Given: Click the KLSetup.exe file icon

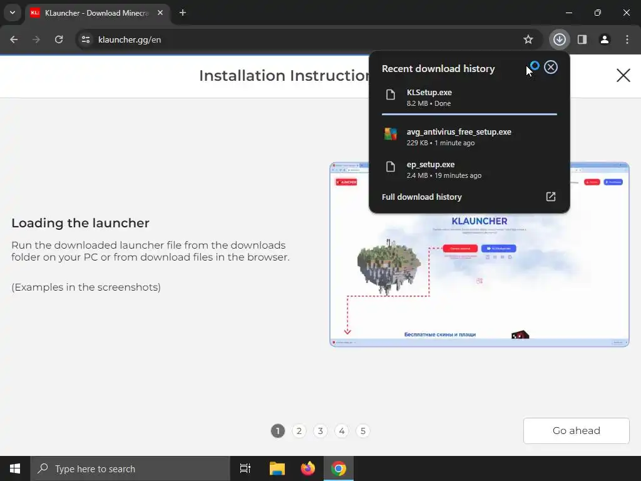Looking at the screenshot, I should 391,95.
